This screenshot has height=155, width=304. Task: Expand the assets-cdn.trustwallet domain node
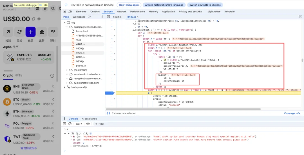pos(67,74)
